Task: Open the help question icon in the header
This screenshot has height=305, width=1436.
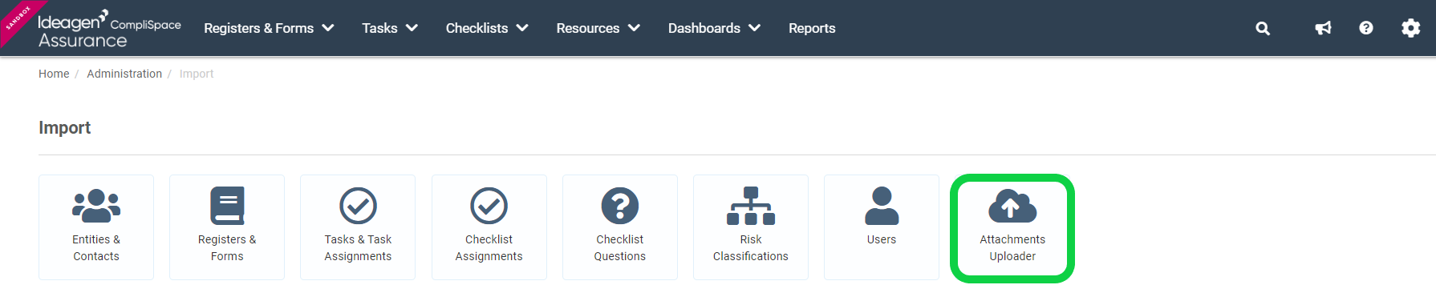Action: (1366, 28)
